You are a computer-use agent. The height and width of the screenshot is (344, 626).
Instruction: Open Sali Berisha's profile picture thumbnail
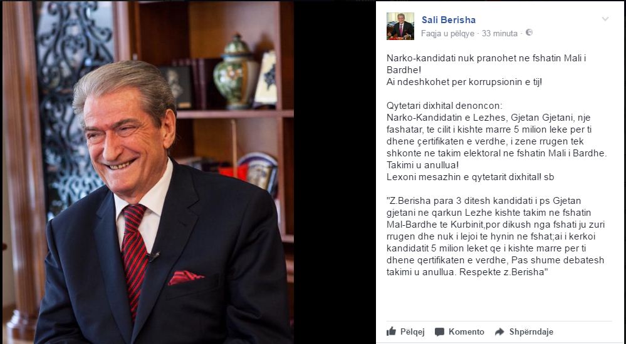click(x=400, y=26)
